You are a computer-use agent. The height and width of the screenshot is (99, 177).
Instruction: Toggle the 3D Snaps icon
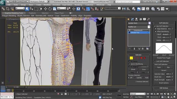[x=84, y=9]
